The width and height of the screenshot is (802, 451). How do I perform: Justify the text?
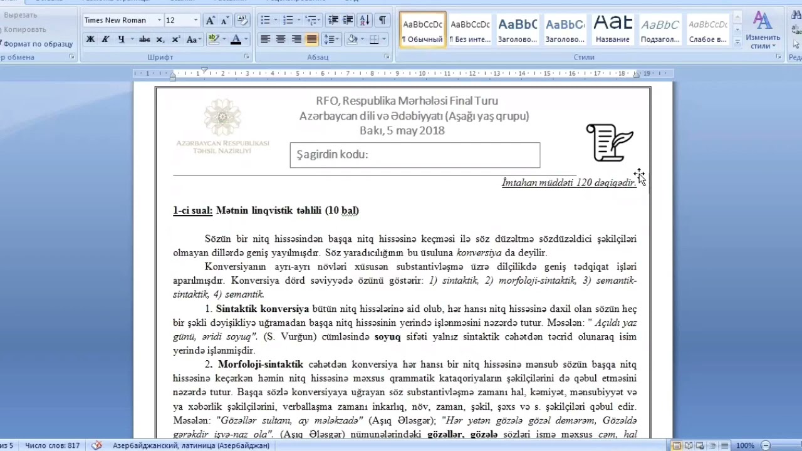[311, 39]
